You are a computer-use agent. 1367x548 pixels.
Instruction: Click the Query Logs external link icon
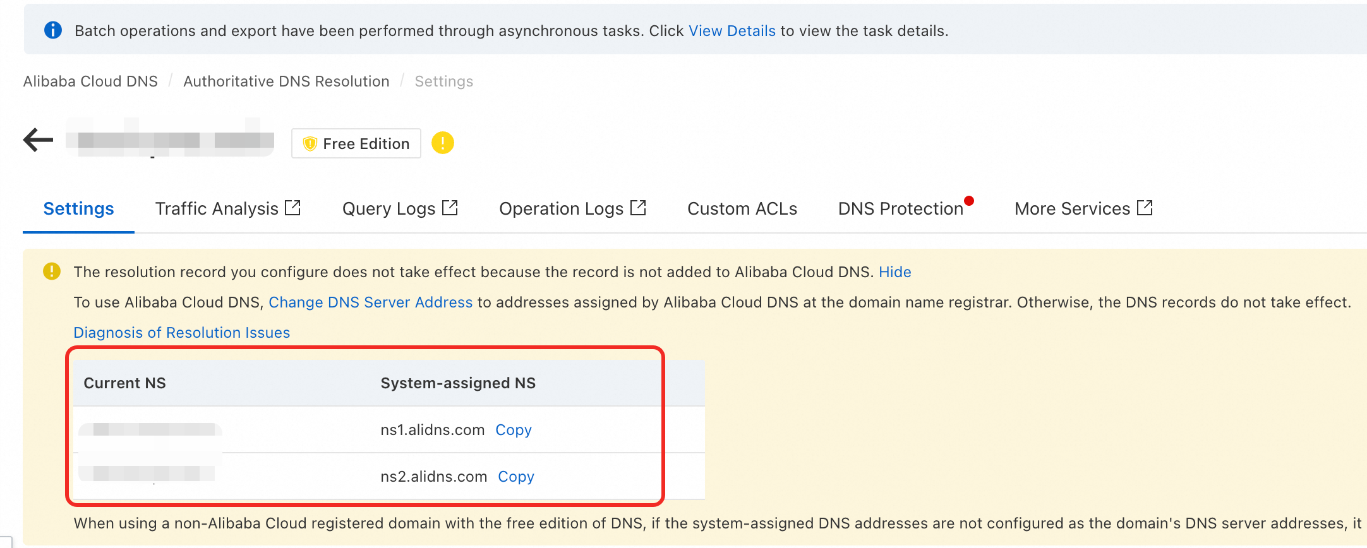(x=450, y=208)
